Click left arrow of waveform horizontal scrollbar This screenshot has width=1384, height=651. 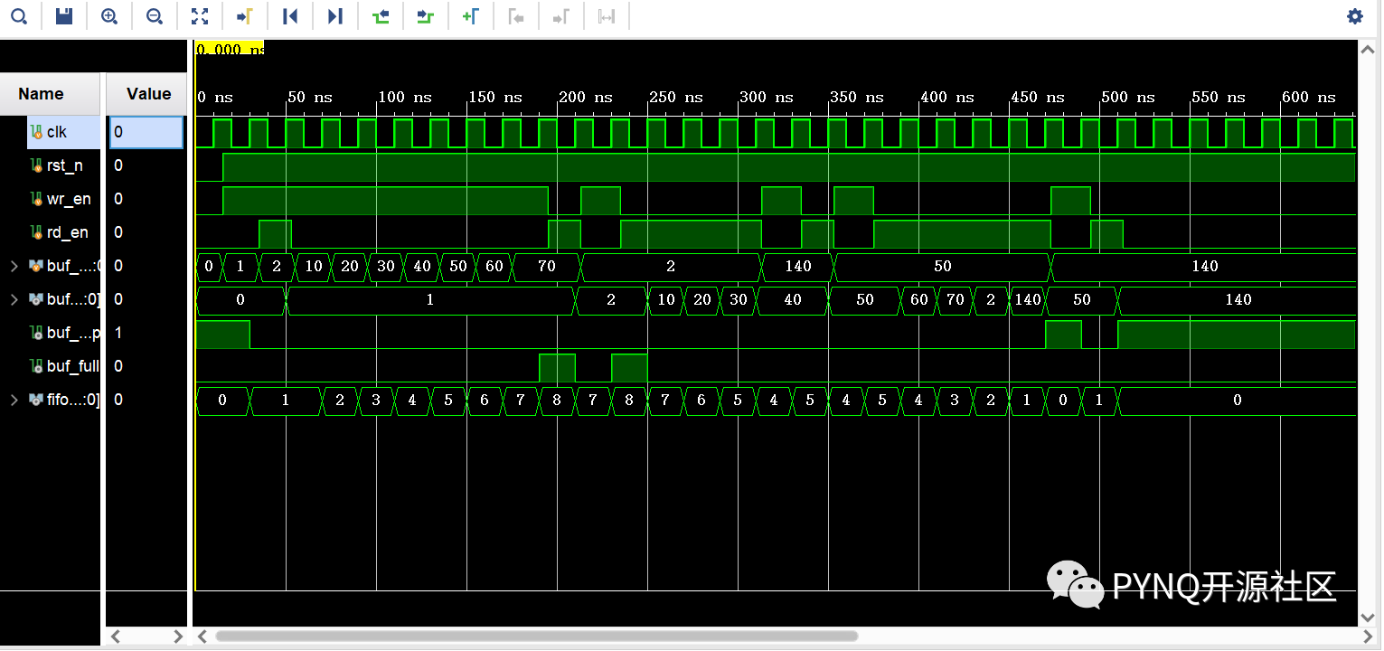coord(203,636)
